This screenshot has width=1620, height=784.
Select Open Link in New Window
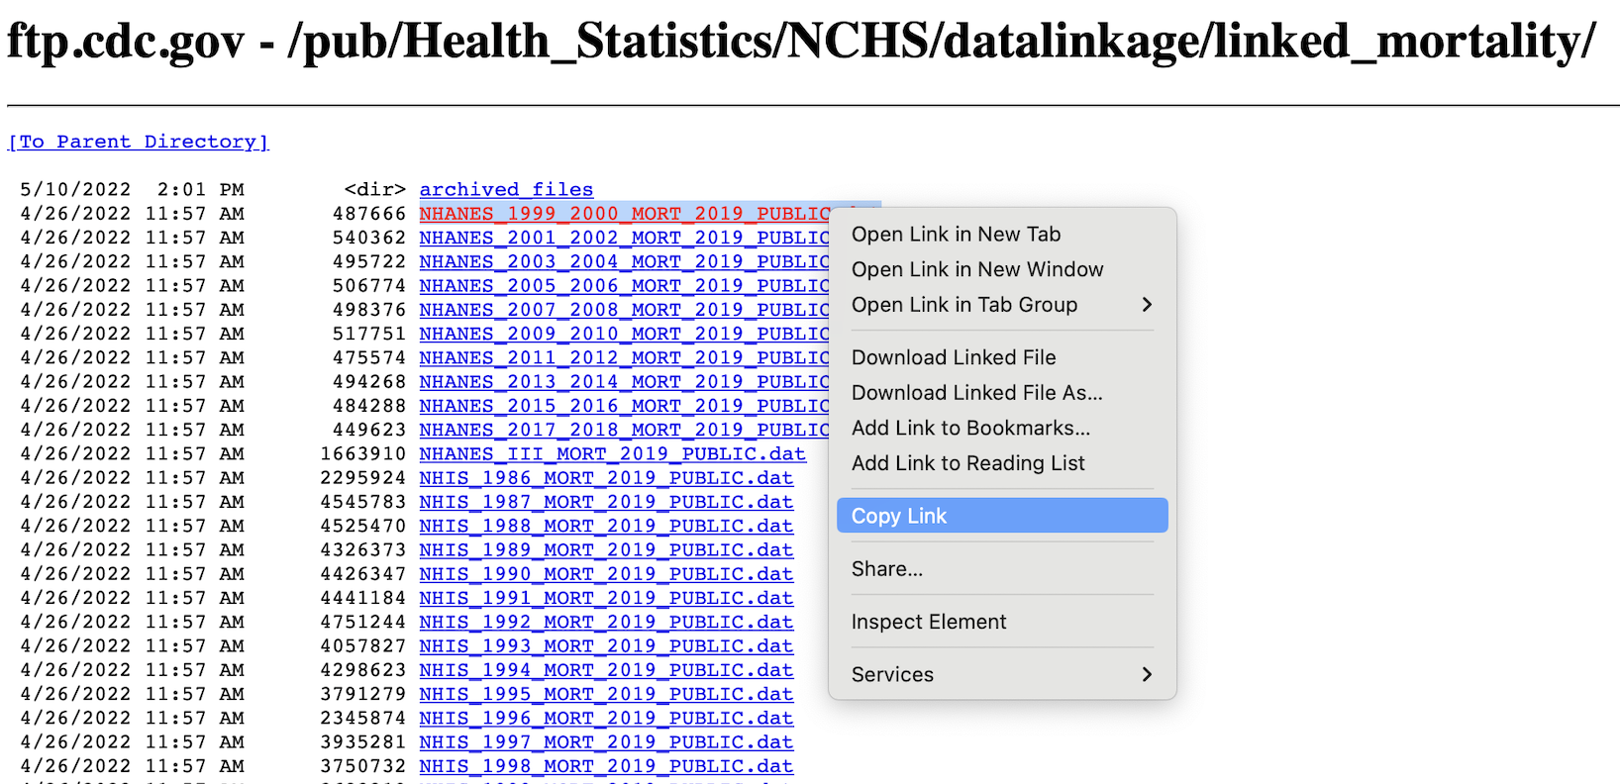click(976, 269)
